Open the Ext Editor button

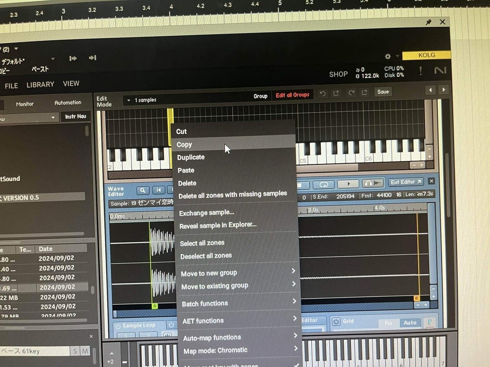pos(406,182)
